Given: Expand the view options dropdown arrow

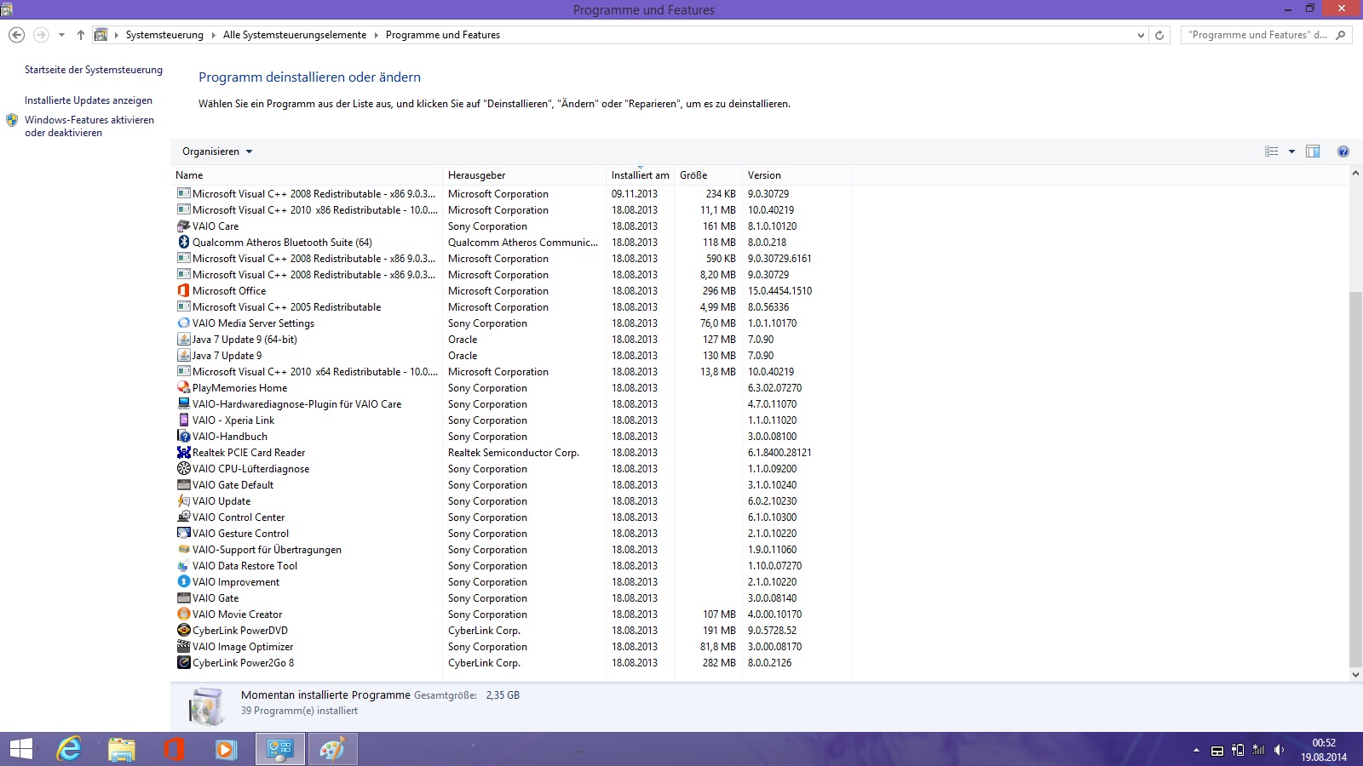Looking at the screenshot, I should [1291, 151].
